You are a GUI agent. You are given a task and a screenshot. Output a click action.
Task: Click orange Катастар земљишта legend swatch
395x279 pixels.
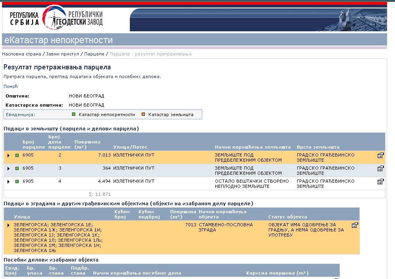coord(143,115)
